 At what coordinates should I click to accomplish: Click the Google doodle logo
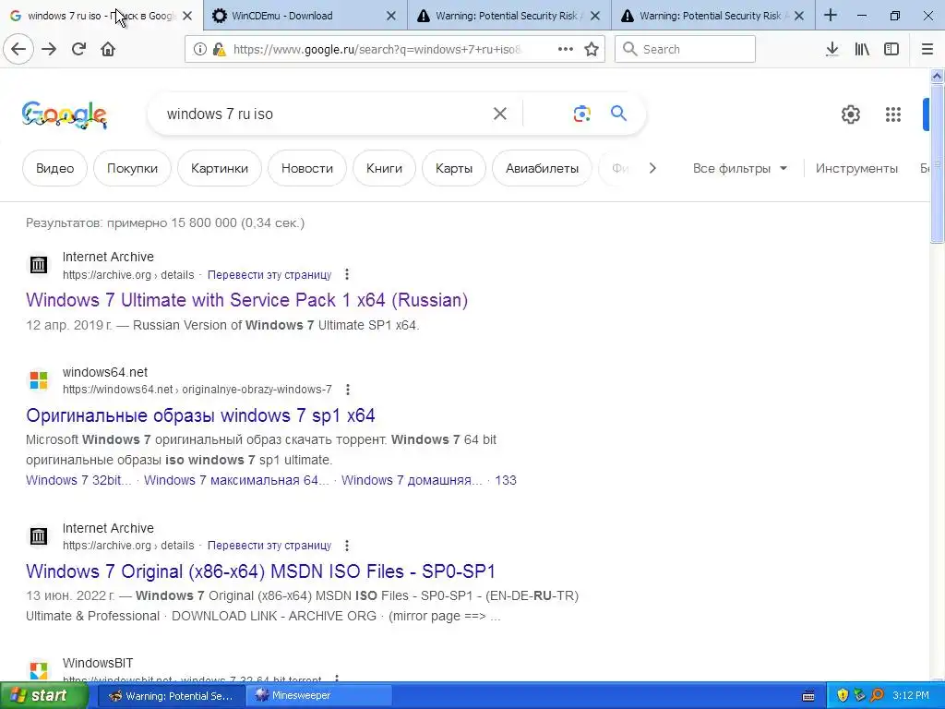65,114
